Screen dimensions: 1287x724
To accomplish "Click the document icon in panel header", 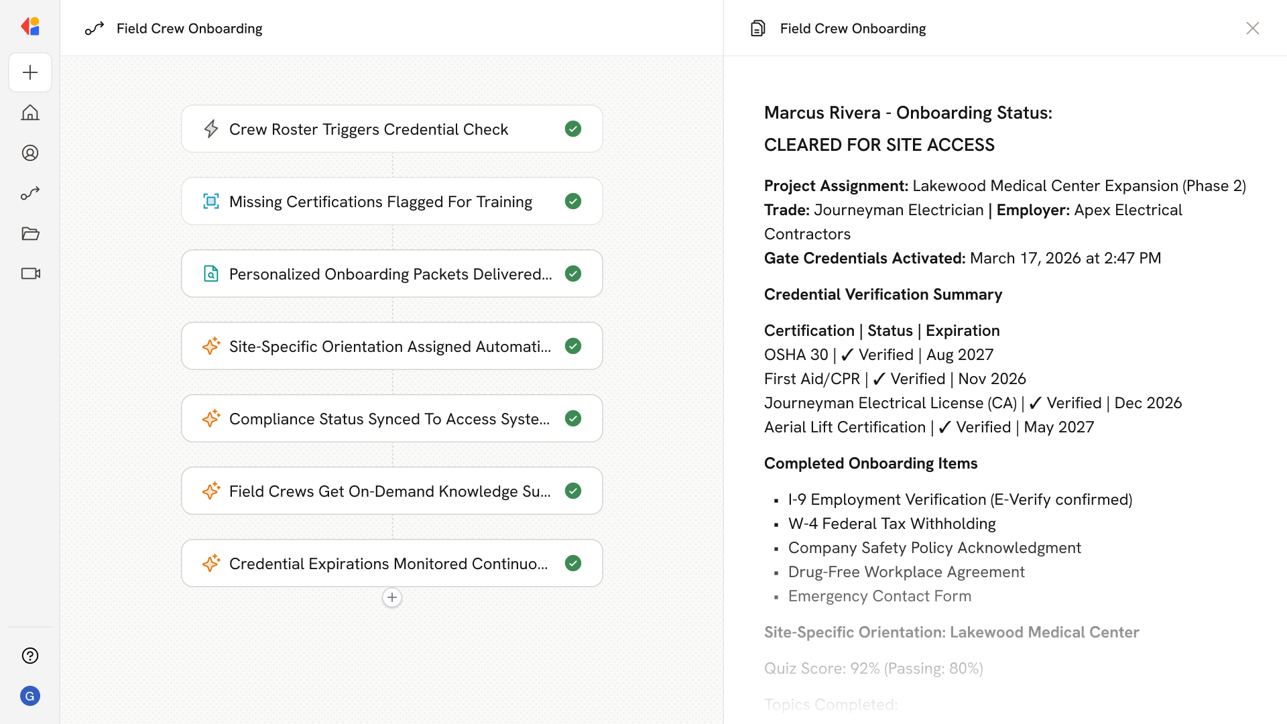I will click(757, 28).
